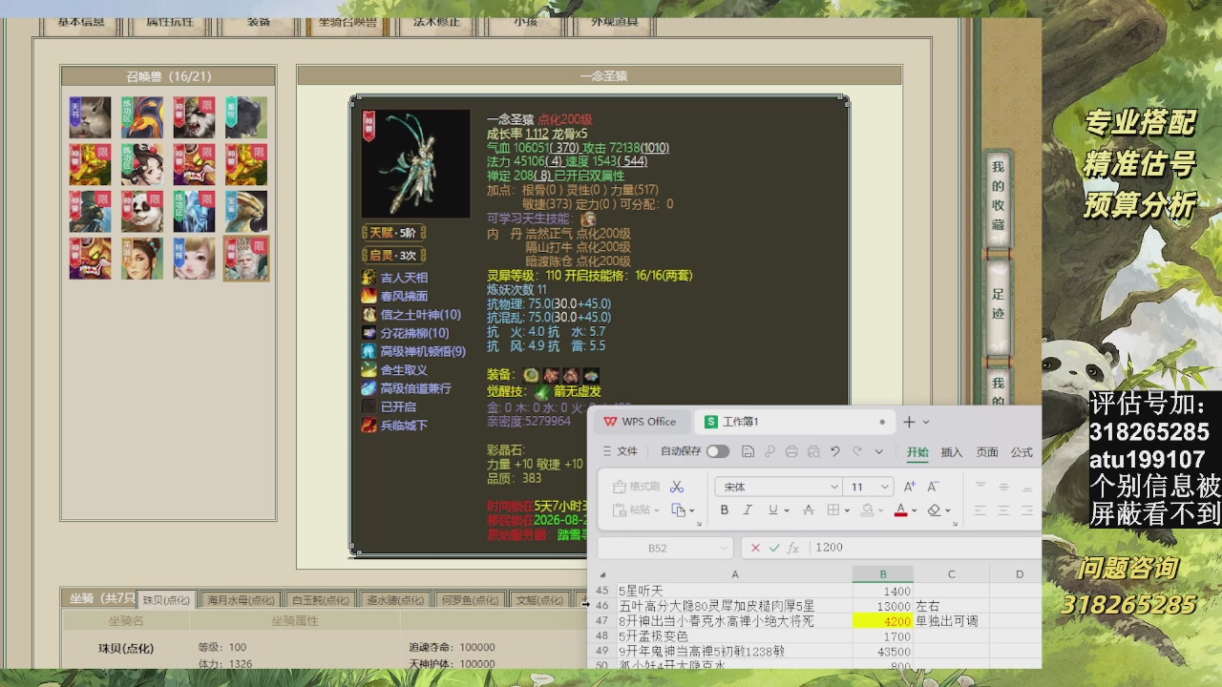Expand the underline style dropdown arrow

786,510
